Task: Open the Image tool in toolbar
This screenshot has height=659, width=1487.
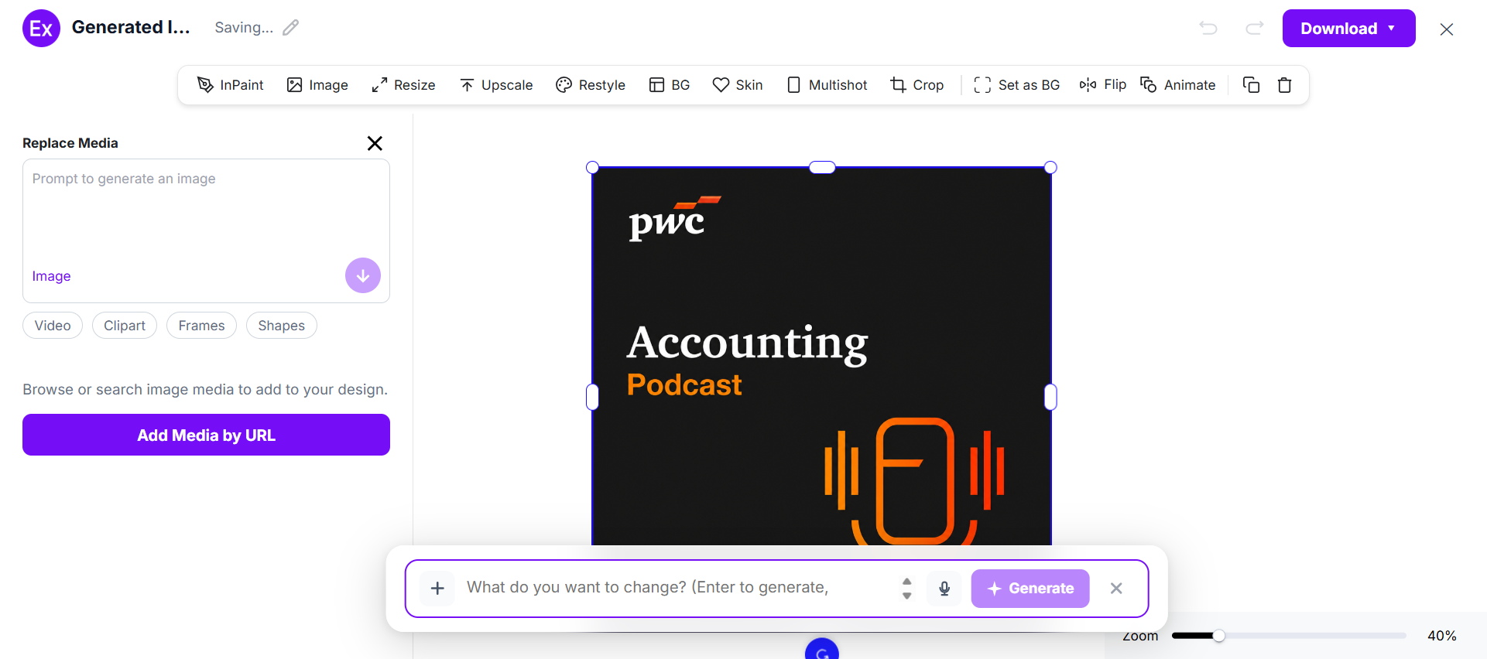Action: pos(317,85)
